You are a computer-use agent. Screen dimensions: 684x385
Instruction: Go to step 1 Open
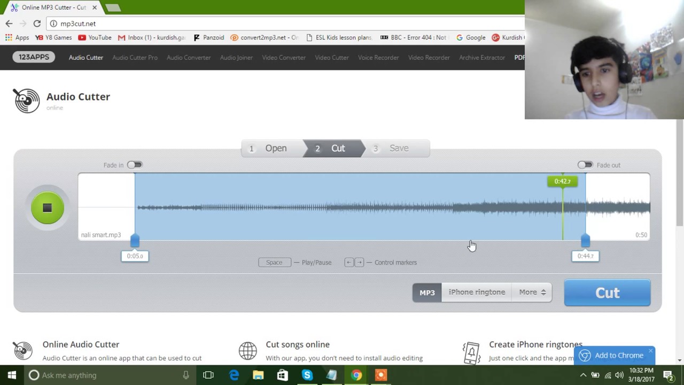(273, 148)
